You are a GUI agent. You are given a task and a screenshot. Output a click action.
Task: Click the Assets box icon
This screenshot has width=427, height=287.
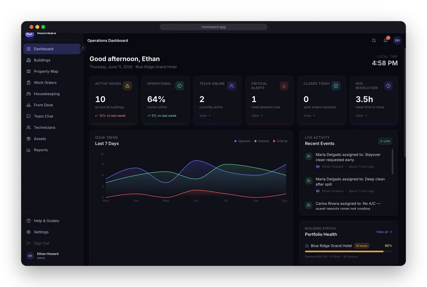[x=29, y=139]
